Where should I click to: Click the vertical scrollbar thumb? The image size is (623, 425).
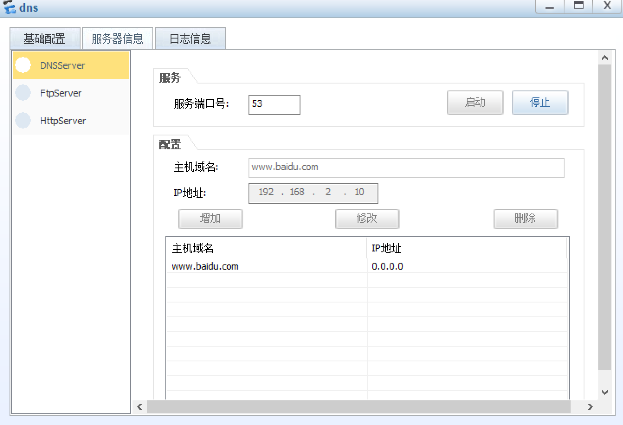[605, 217]
